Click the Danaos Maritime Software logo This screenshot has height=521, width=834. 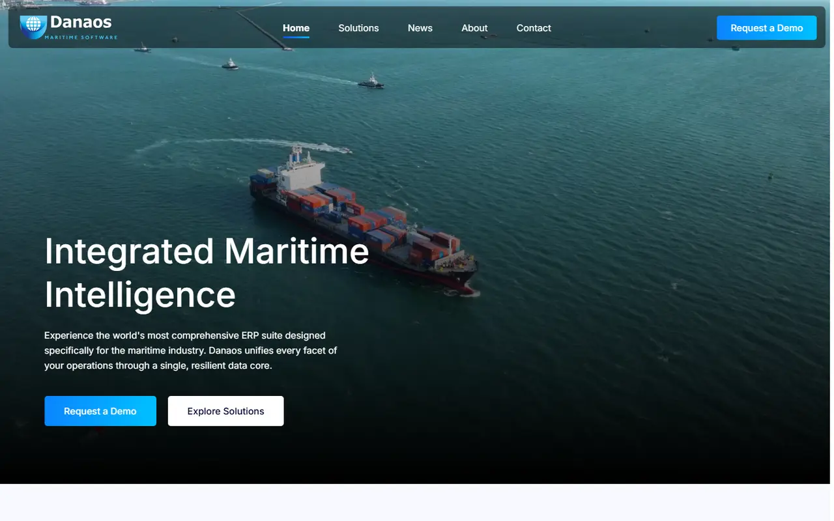68,27
